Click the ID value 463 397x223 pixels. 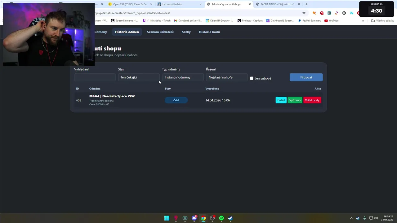pyautogui.click(x=78, y=100)
